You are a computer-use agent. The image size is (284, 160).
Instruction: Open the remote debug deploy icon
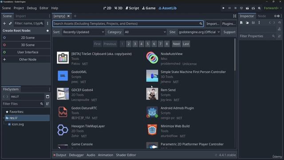pos(241,8)
